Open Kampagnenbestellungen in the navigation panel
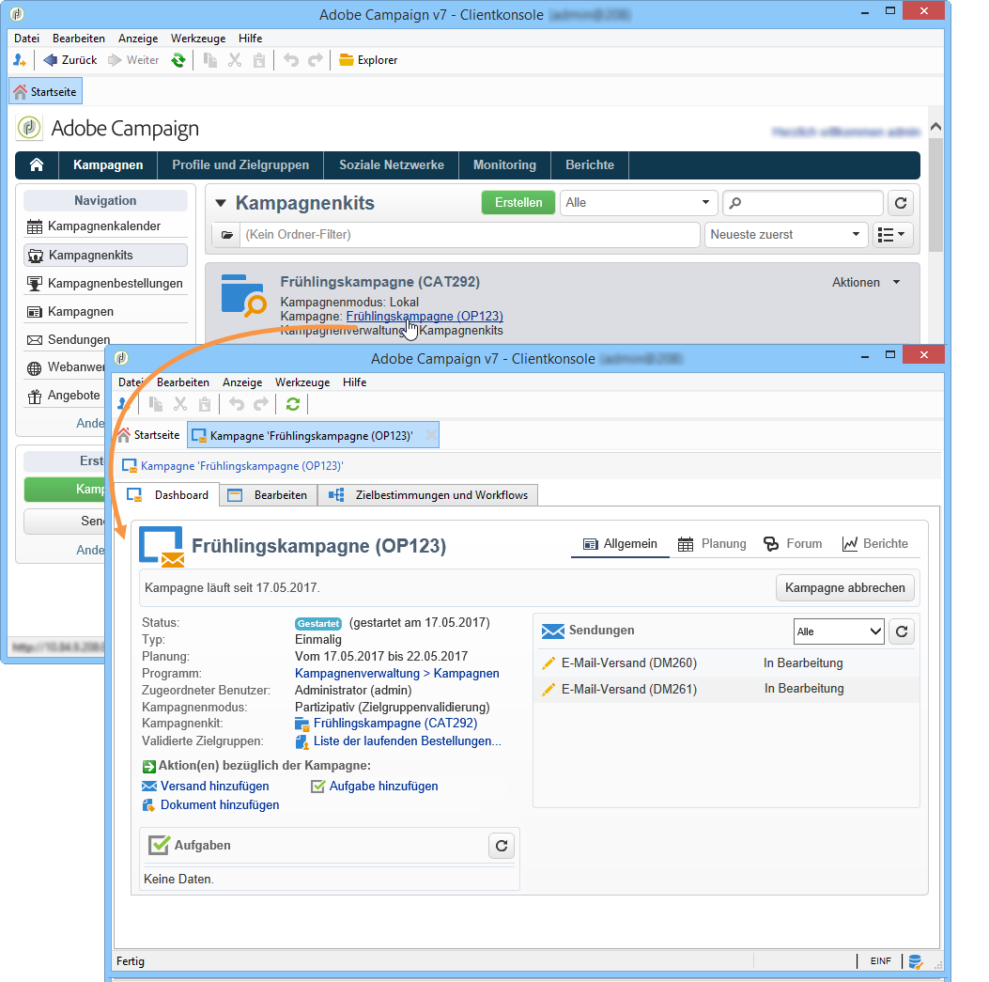Image resolution: width=989 pixels, height=982 pixels. pos(104,284)
